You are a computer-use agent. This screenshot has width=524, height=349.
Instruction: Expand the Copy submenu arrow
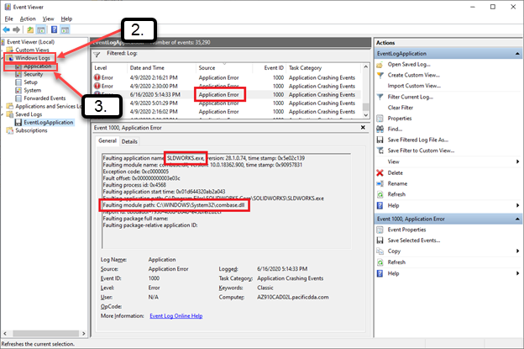[x=517, y=251]
